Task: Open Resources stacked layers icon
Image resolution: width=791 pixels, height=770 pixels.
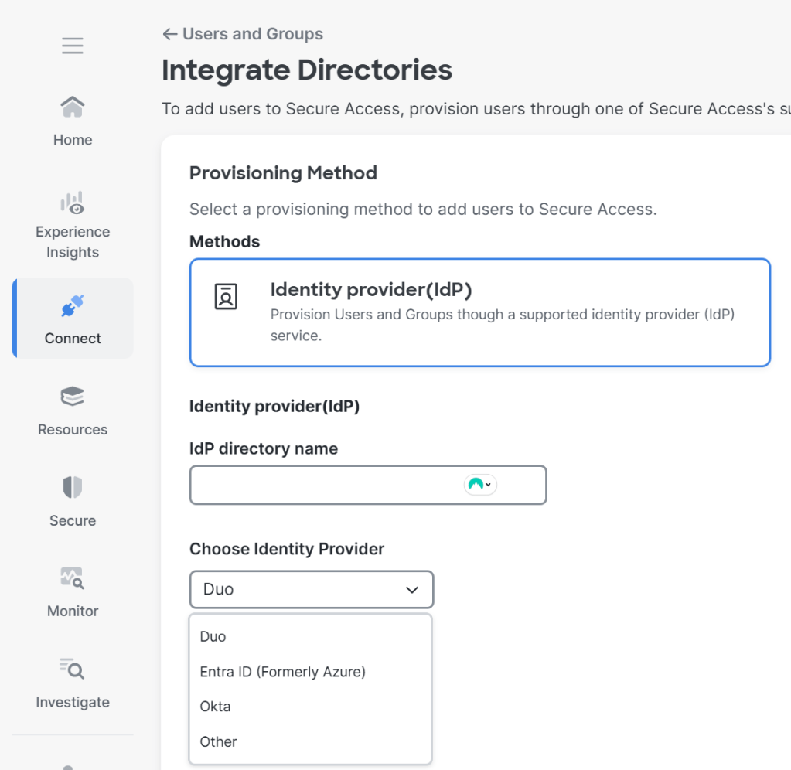Action: click(73, 397)
